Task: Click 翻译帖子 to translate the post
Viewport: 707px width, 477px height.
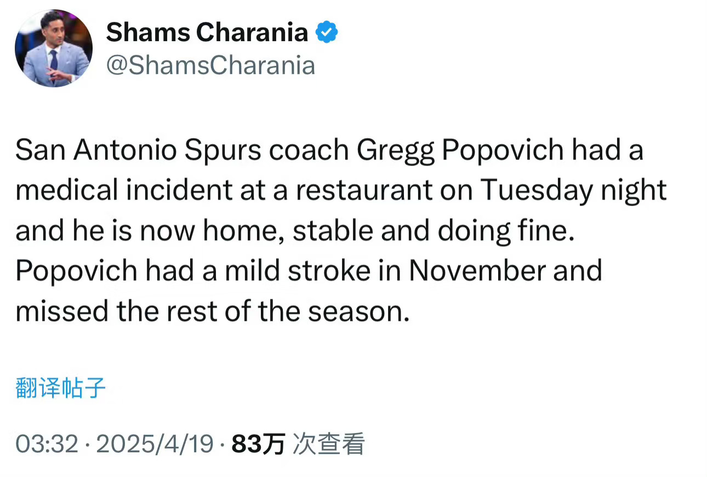Action: click(60, 388)
